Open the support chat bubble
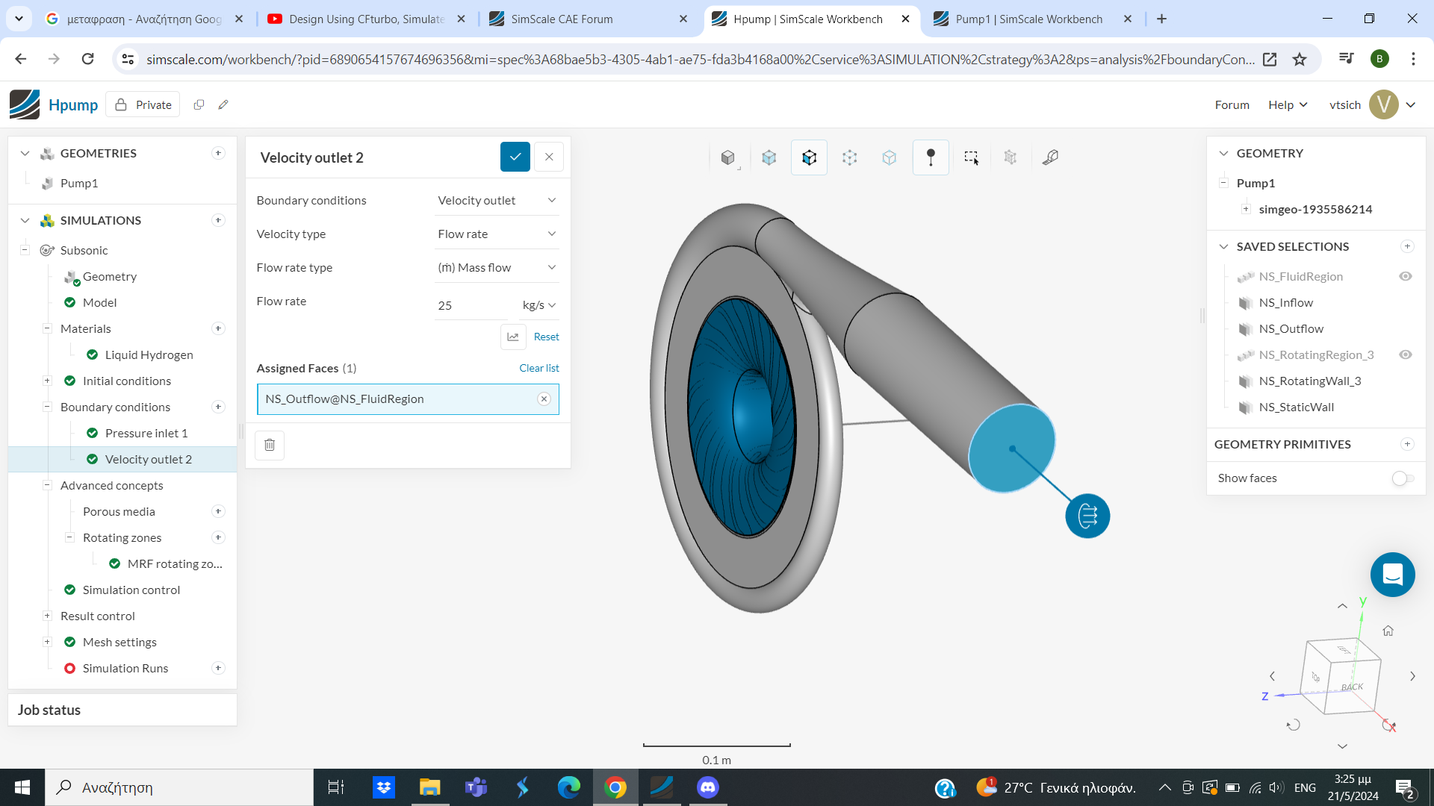The width and height of the screenshot is (1434, 806). [1392, 575]
